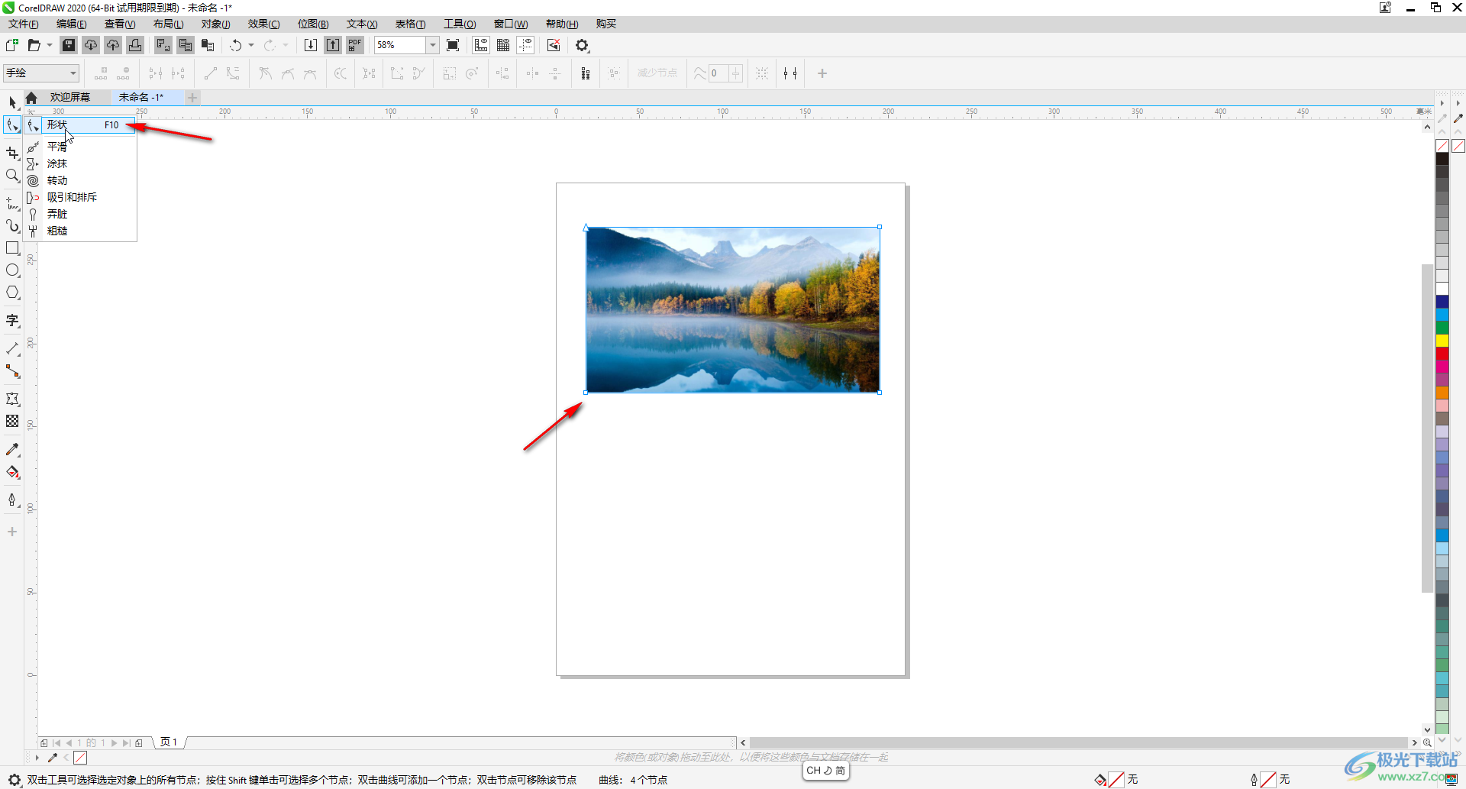Click the 页 1 page tab
This screenshot has height=789, width=1466.
(169, 742)
